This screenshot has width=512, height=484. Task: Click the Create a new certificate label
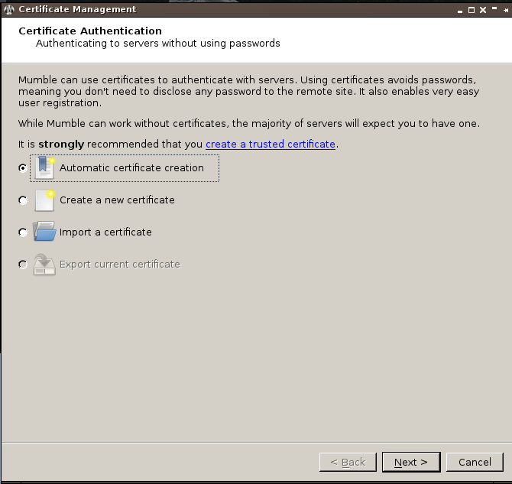point(117,200)
